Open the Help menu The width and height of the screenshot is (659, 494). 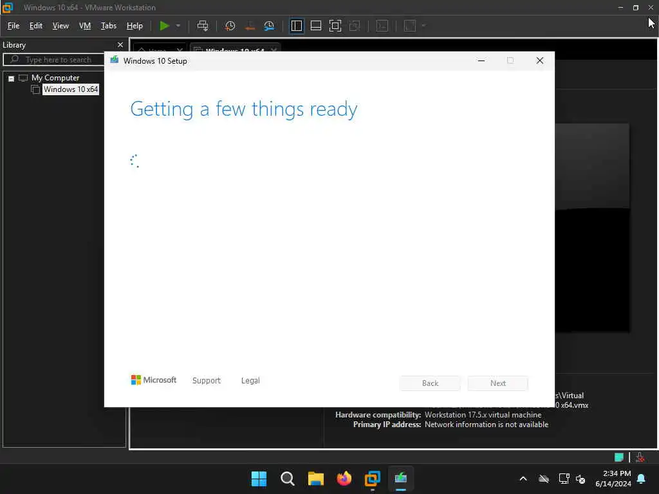coord(135,26)
